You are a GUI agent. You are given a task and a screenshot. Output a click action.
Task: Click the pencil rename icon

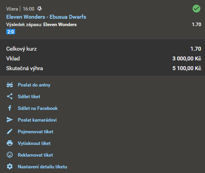(x=10, y=131)
